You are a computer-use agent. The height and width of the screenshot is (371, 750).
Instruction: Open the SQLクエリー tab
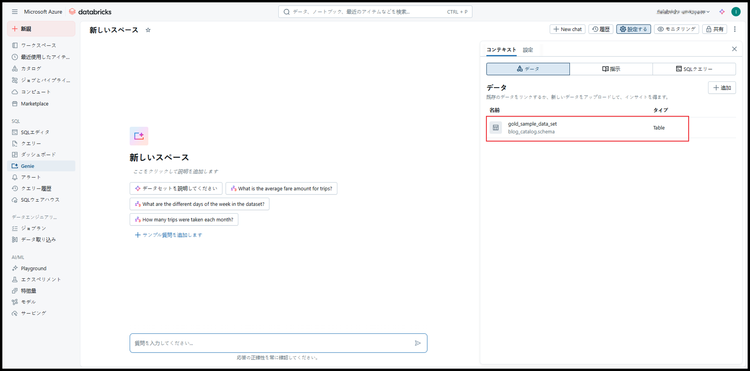(x=694, y=69)
